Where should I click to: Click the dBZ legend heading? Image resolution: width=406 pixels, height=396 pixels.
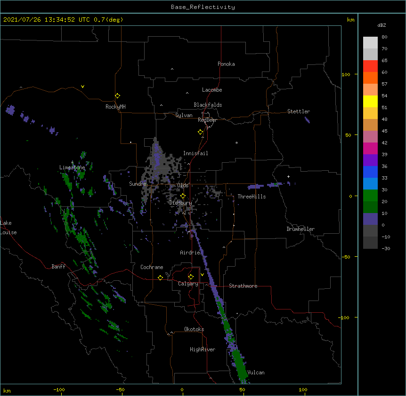pyautogui.click(x=382, y=25)
